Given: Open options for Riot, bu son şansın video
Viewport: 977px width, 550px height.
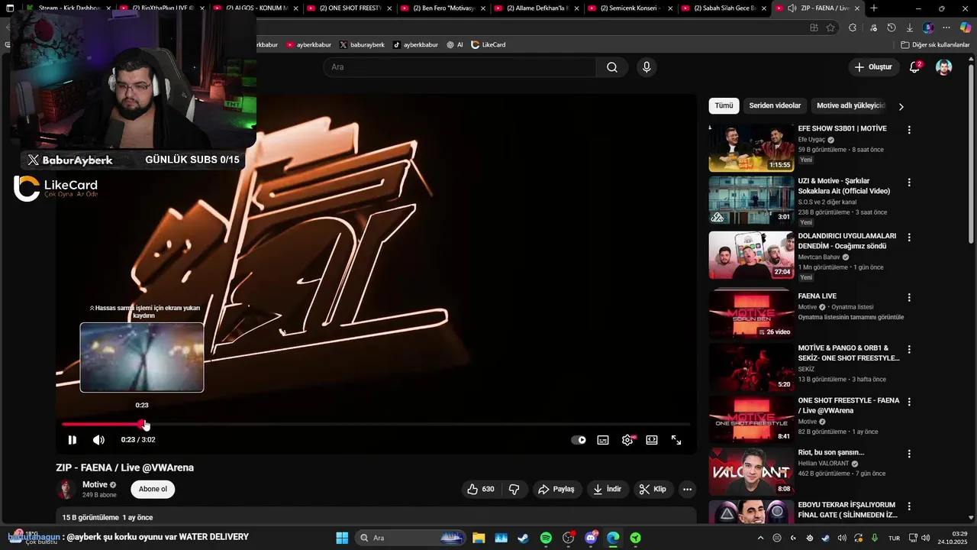Looking at the screenshot, I should 909,454.
